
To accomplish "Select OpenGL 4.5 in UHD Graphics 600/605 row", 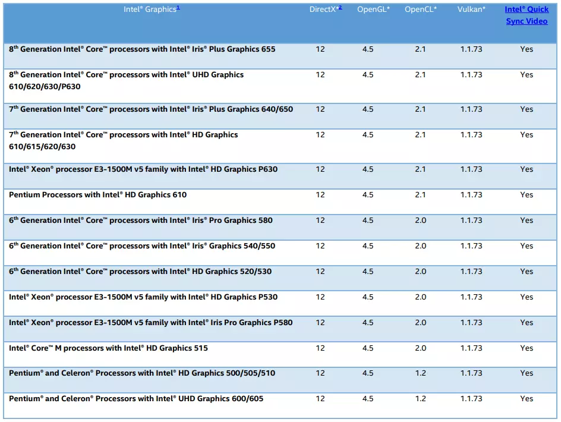I will pos(368,398).
